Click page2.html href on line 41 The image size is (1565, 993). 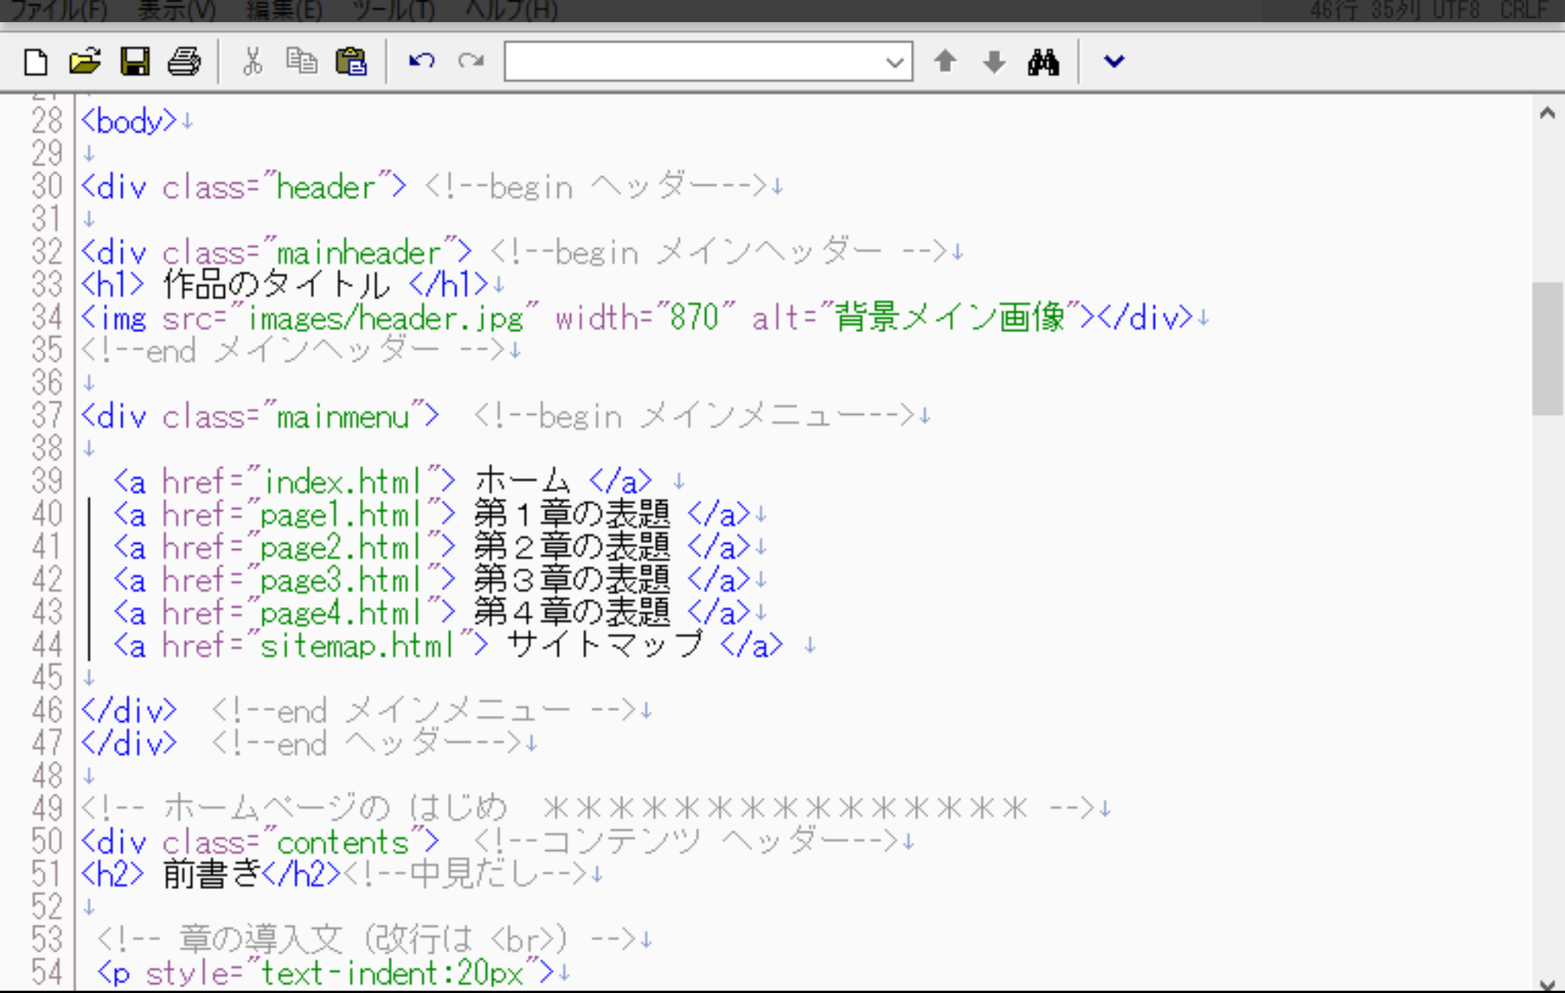[x=343, y=548]
